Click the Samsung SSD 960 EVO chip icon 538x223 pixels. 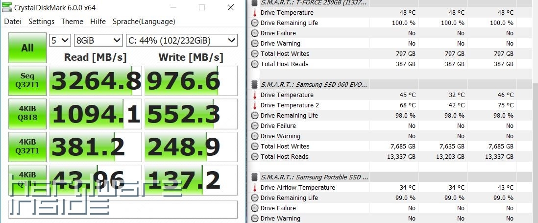[254, 84]
